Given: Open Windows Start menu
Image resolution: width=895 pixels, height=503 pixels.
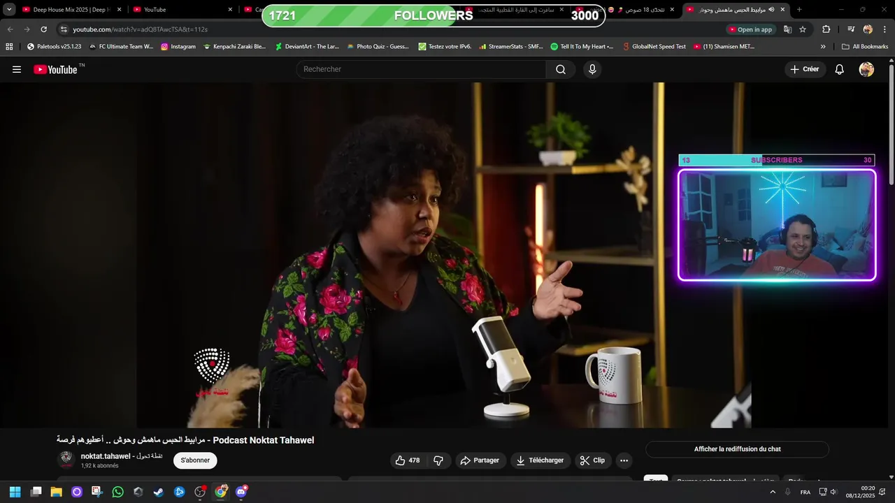Looking at the screenshot, I should tap(15, 492).
